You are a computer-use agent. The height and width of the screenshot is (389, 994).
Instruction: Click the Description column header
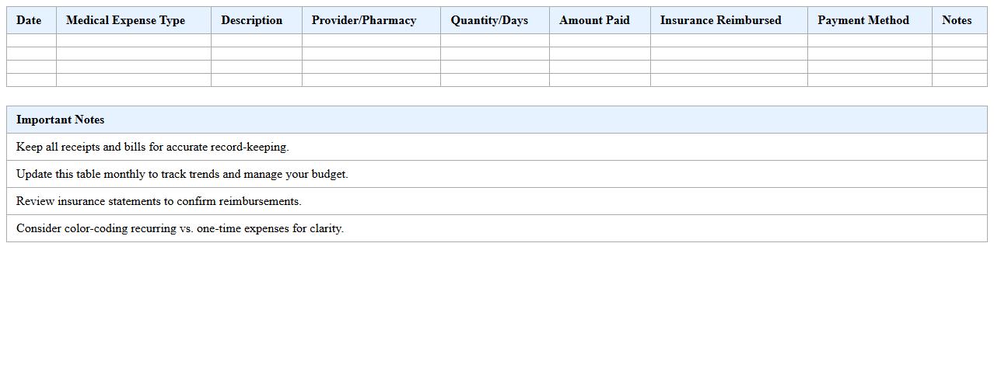(x=251, y=20)
